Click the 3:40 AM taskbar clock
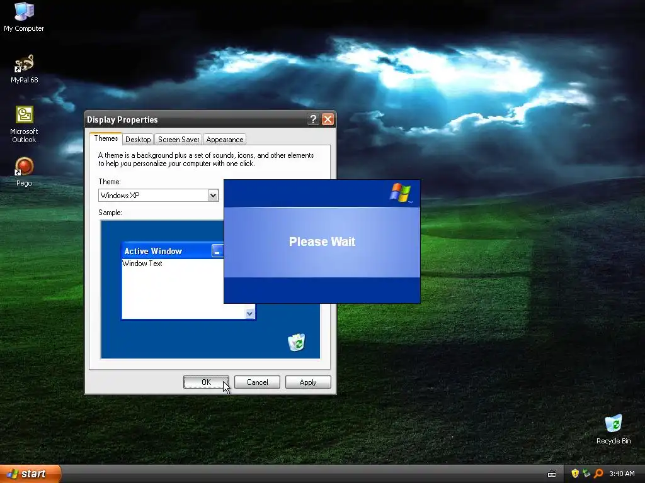Viewport: 645px width, 483px height. click(x=622, y=474)
